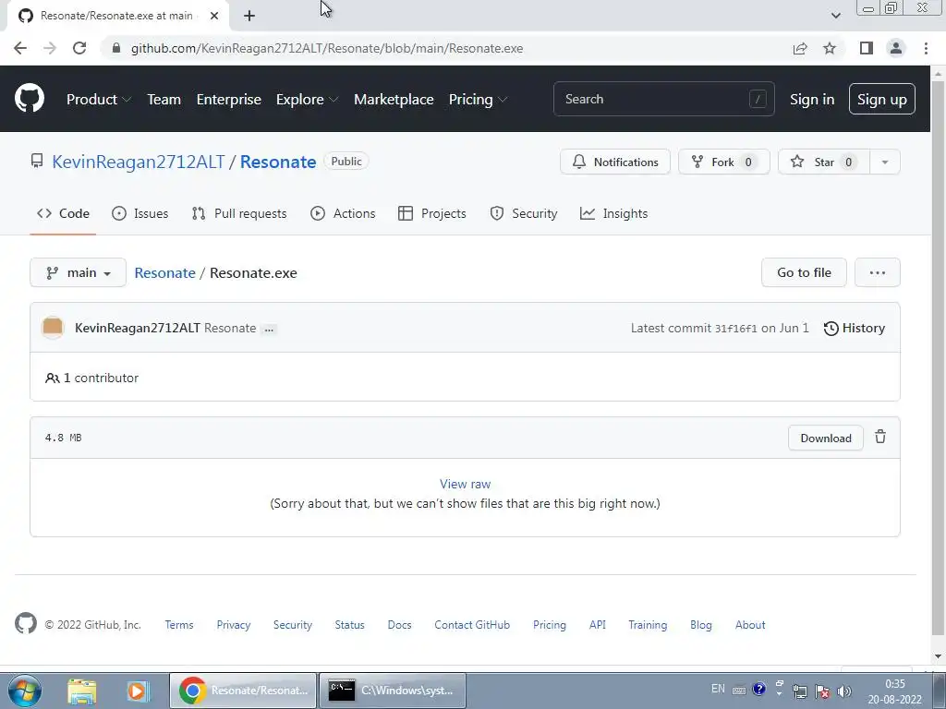Switch to command prompt window in taskbar
The width and height of the screenshot is (946, 709).
tap(392, 691)
